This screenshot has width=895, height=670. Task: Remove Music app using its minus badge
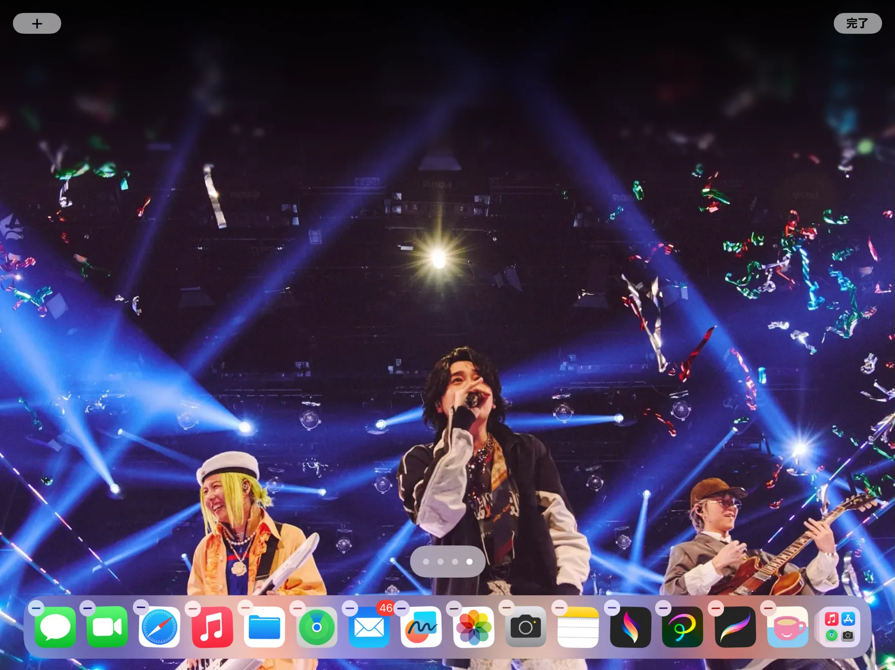point(193,608)
